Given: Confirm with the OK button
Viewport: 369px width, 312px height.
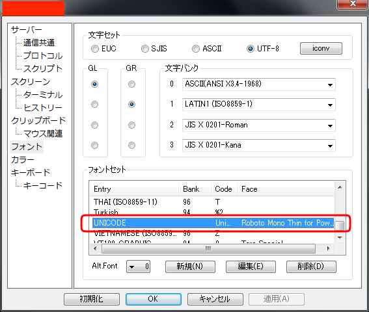Looking at the screenshot, I should coord(154,299).
